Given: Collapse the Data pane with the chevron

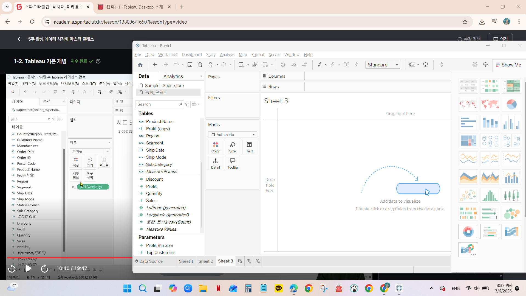Looking at the screenshot, I should 201,76.
